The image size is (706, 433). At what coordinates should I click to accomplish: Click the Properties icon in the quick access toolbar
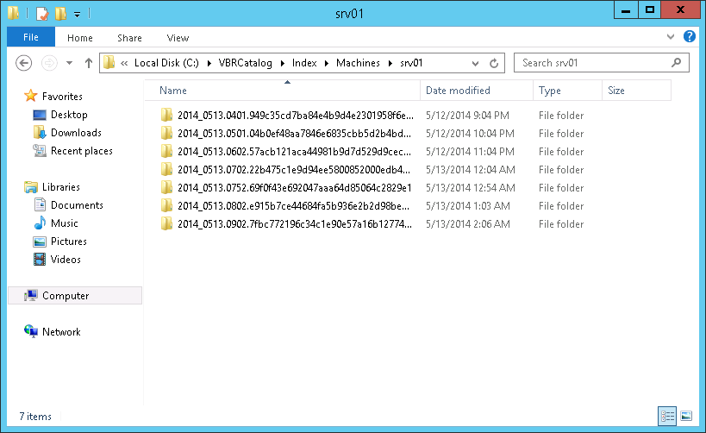(42, 14)
